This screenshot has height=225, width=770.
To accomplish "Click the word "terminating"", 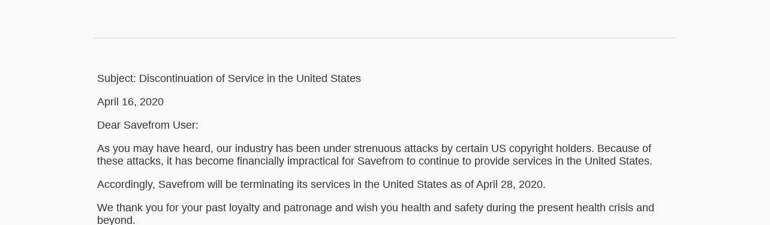I will coord(268,184).
